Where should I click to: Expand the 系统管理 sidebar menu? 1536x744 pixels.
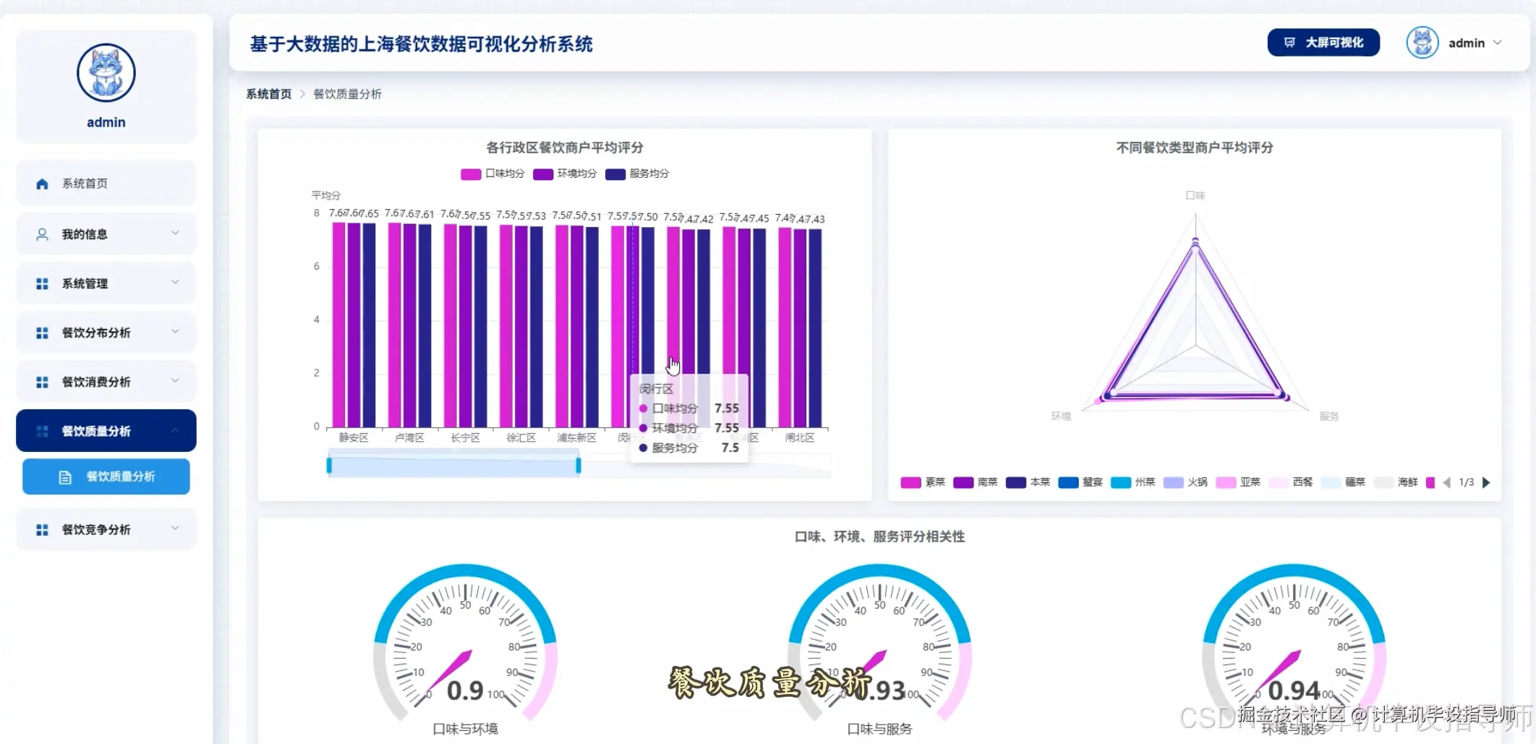point(175,283)
